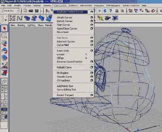This screenshot has height=132, width=162.
Task: Expand the Extend submenu arrow
Action: click(x=86, y=54)
